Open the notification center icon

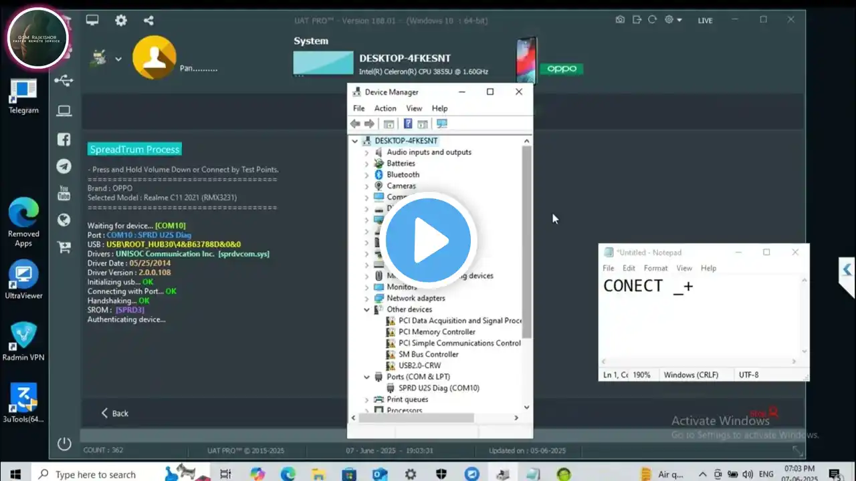tap(833, 474)
